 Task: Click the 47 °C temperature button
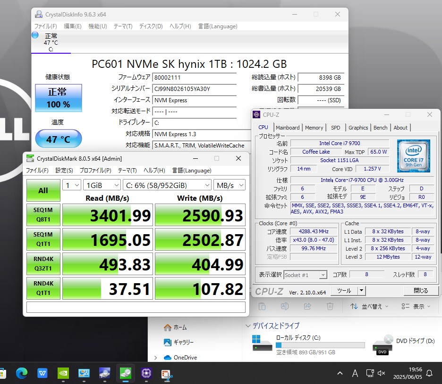coord(59,139)
